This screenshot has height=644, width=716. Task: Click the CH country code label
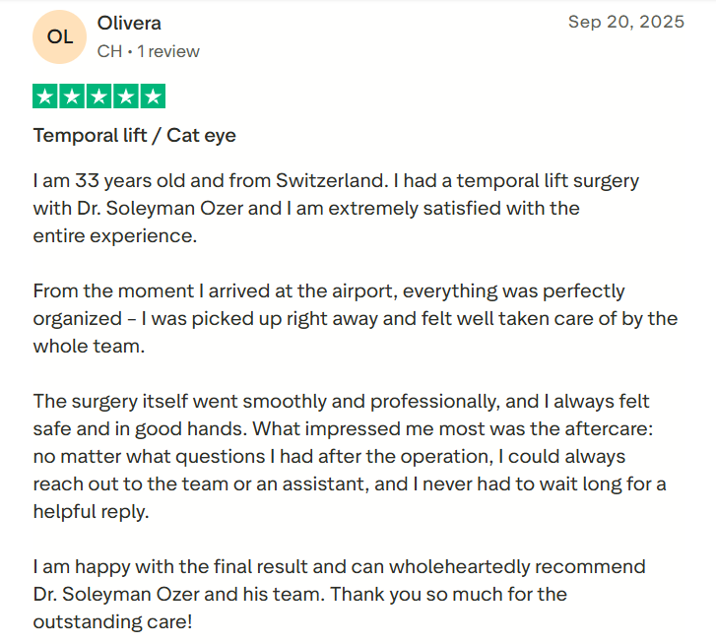tap(109, 51)
